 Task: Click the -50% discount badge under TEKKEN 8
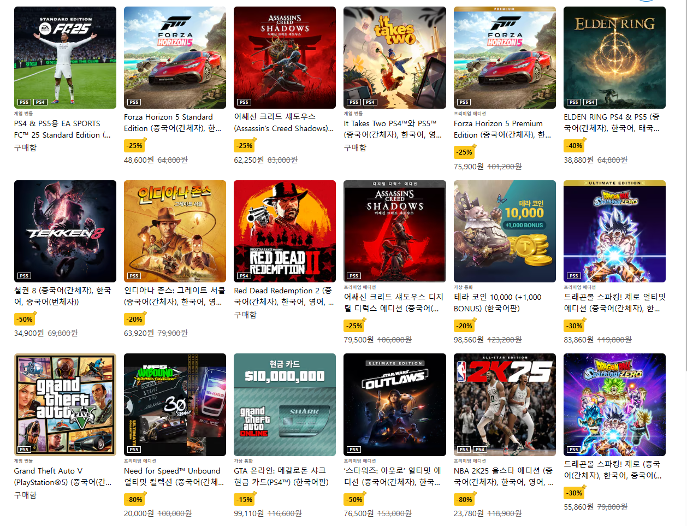pos(25,319)
